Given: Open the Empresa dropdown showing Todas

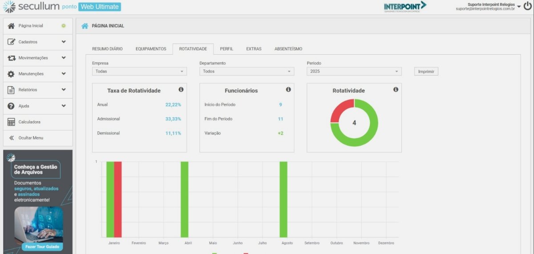Looking at the screenshot, I should [139, 71].
